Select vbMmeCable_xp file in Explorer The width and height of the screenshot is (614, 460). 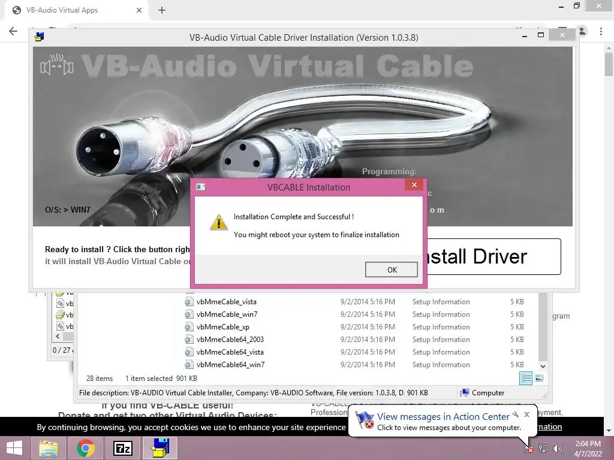click(222, 326)
